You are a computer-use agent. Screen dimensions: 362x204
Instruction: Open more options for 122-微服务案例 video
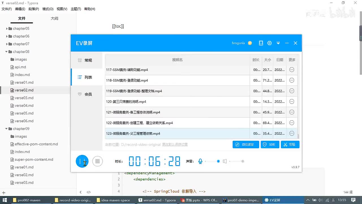click(x=292, y=123)
